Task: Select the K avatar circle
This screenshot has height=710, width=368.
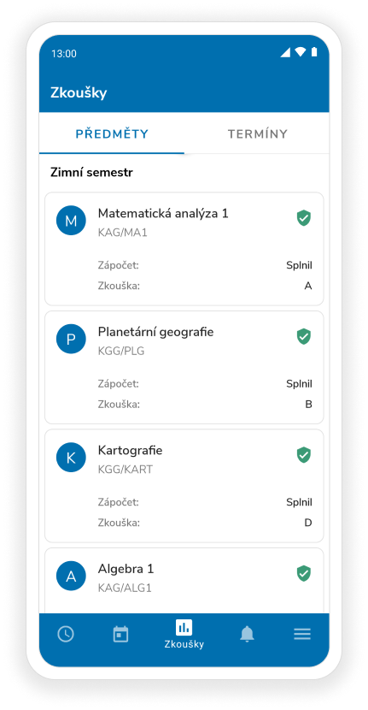Action: 71,458
